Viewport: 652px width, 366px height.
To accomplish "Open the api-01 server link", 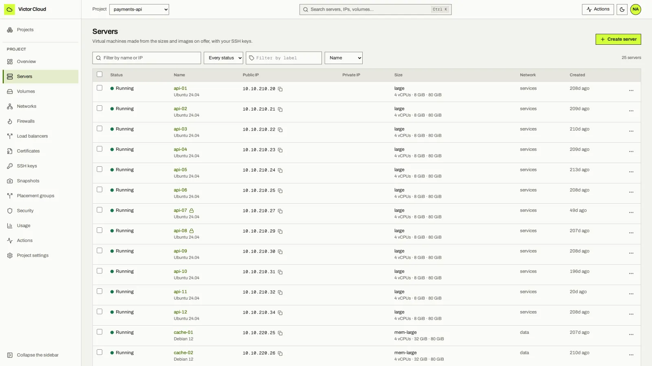I will pos(180,88).
